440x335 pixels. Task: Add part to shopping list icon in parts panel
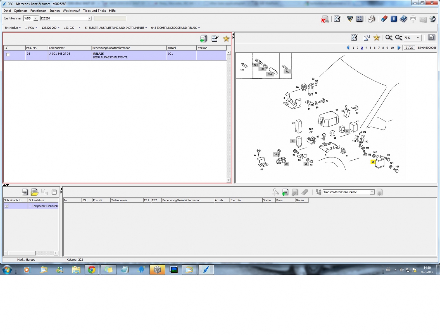203,39
